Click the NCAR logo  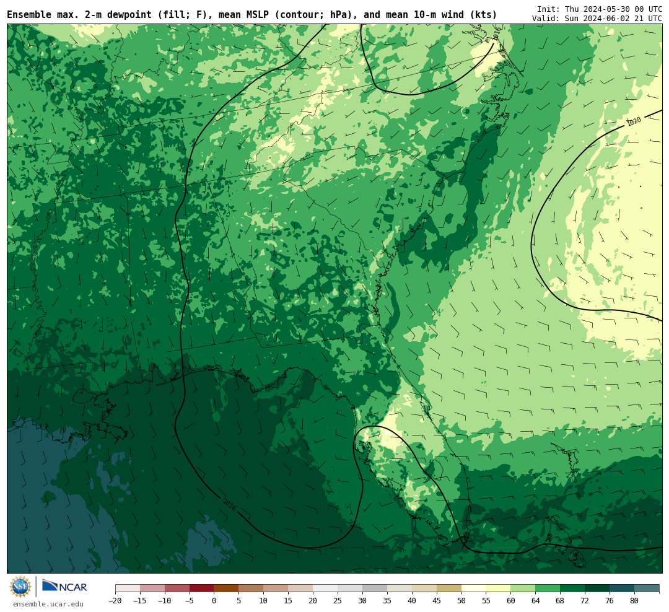point(64,586)
